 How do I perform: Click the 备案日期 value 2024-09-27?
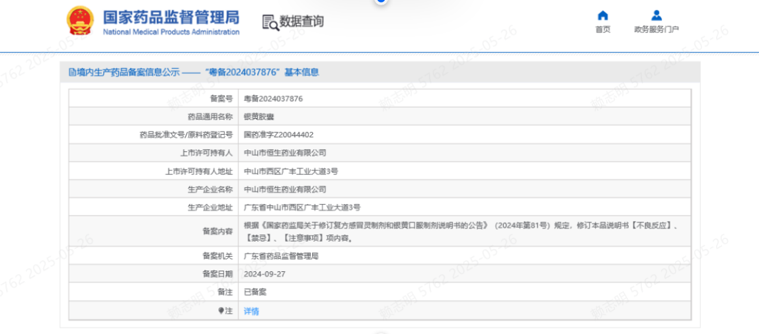[264, 273]
